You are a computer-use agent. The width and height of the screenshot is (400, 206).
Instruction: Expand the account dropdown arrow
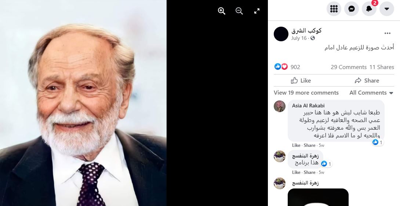[x=386, y=9]
